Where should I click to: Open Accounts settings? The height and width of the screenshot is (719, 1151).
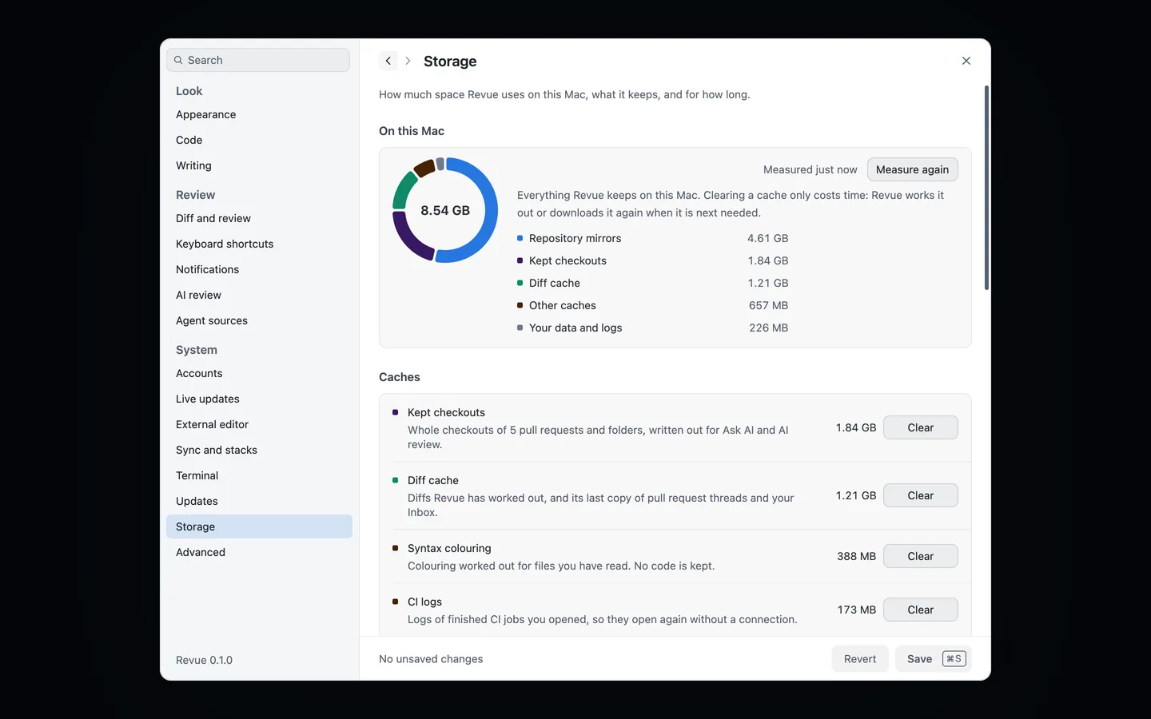coord(259,373)
